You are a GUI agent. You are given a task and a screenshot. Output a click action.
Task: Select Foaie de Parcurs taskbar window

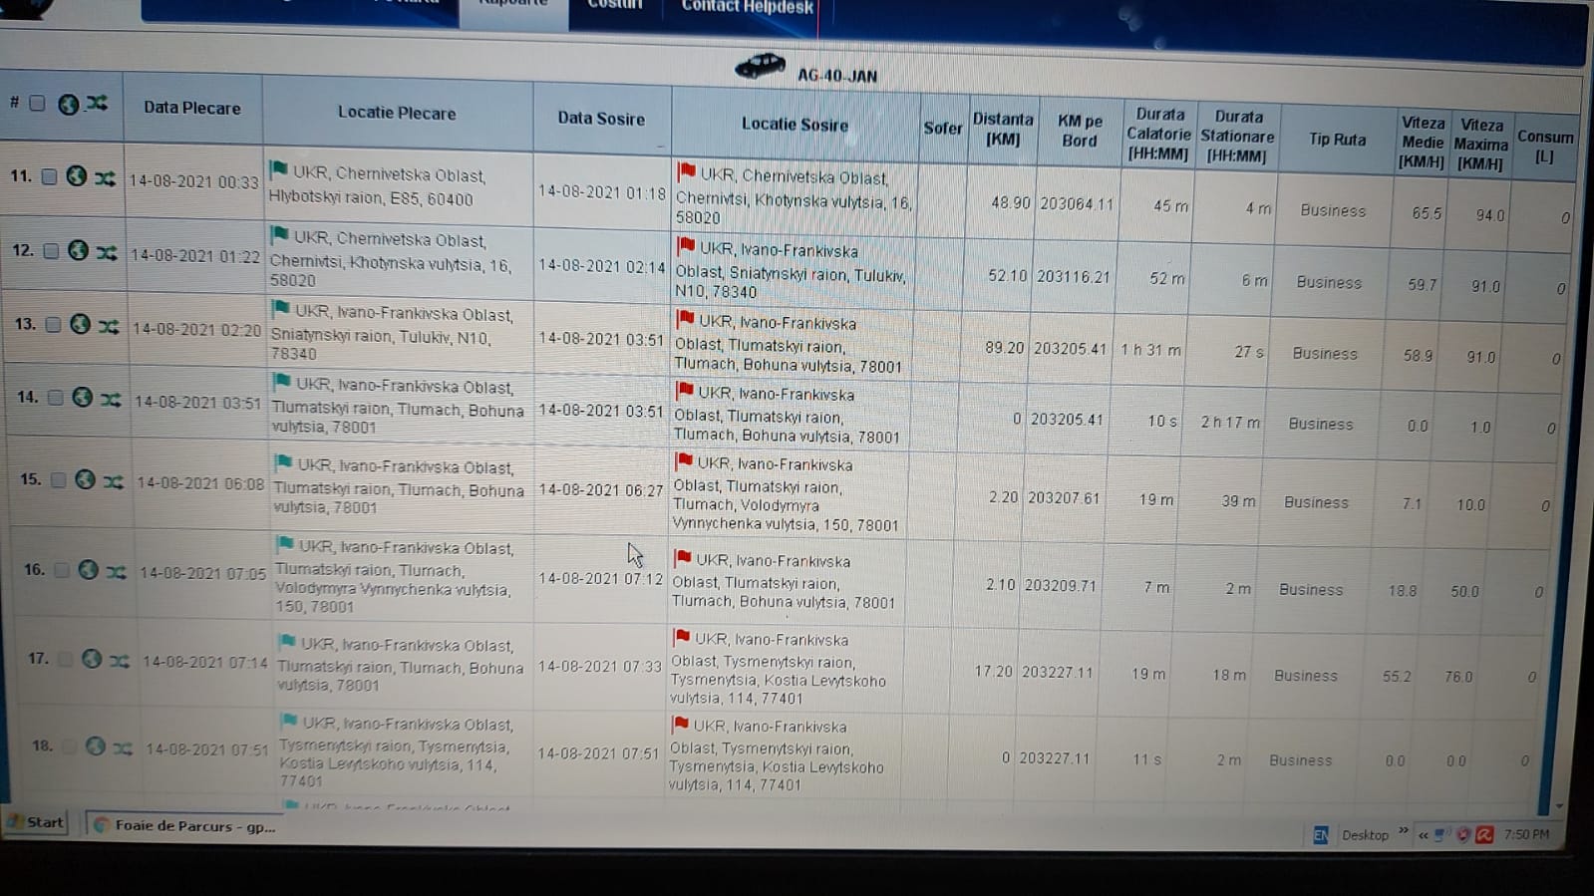(x=184, y=826)
